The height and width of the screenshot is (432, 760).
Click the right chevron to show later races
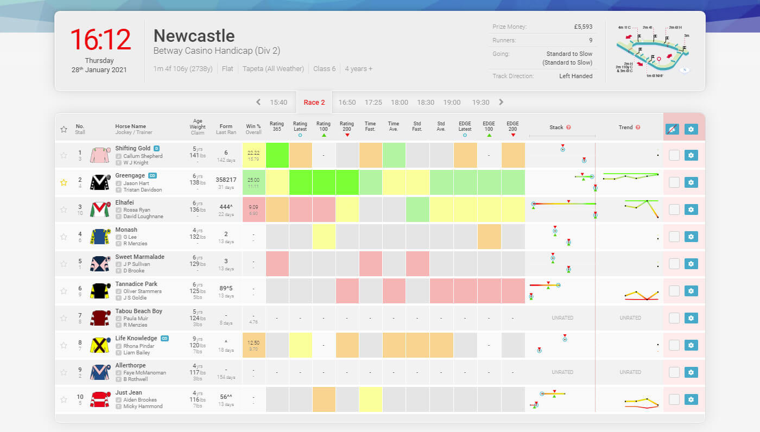point(501,102)
